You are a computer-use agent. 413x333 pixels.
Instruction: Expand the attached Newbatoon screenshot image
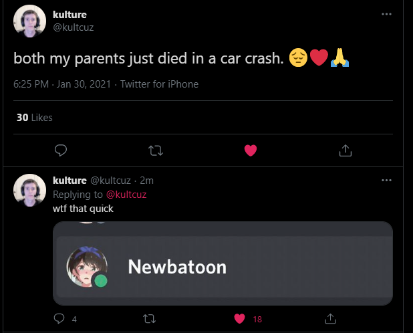point(223,263)
